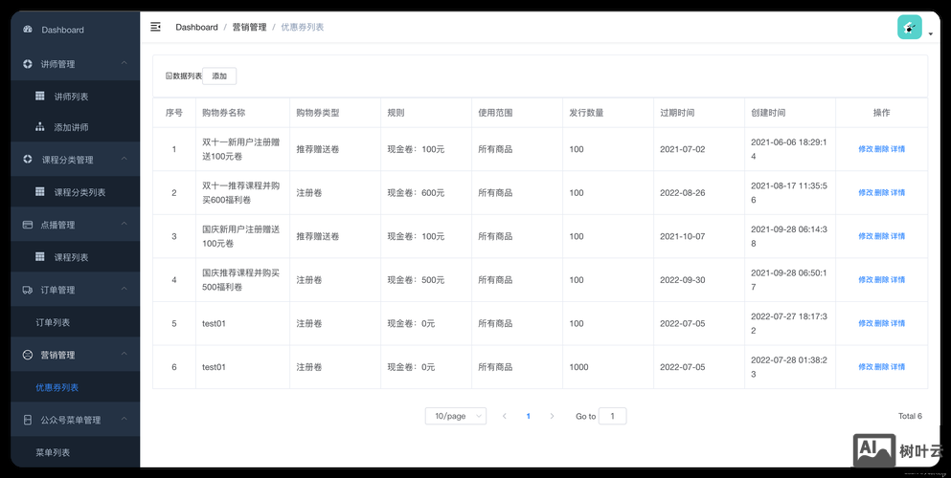Click the 课程列表 table icon

coord(40,256)
